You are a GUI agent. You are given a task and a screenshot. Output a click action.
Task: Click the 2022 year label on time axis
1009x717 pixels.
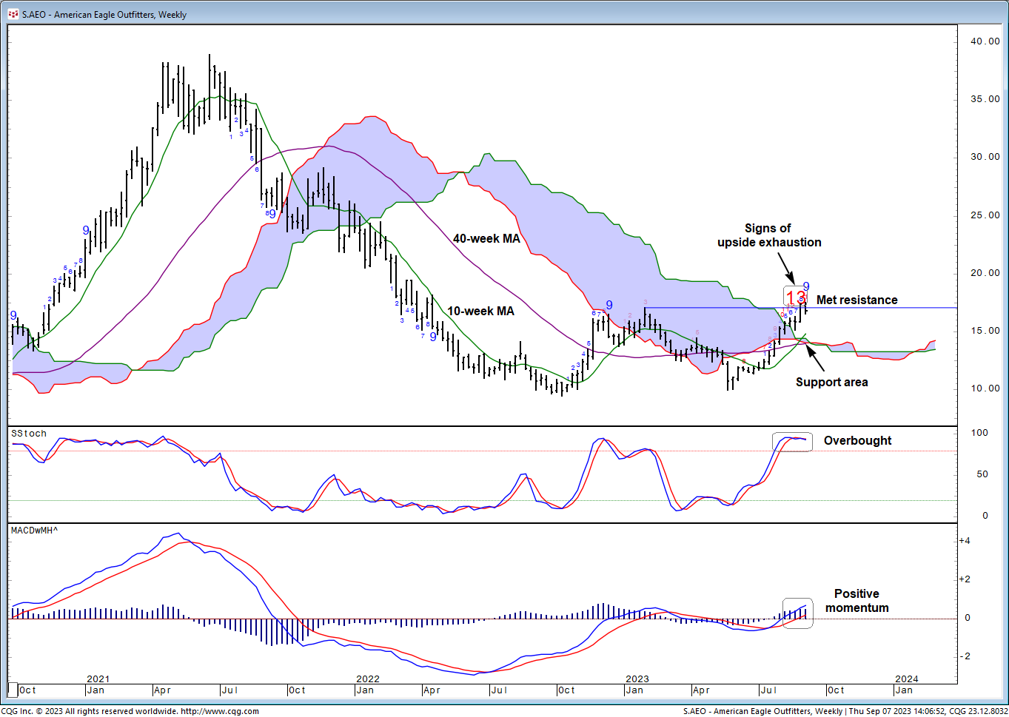point(368,679)
